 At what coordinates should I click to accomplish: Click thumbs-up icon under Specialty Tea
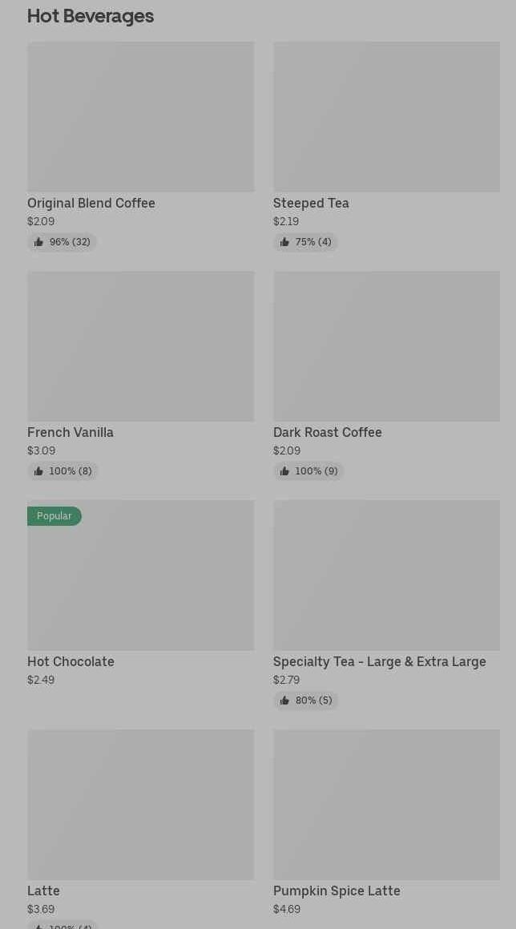pyautogui.click(x=284, y=701)
